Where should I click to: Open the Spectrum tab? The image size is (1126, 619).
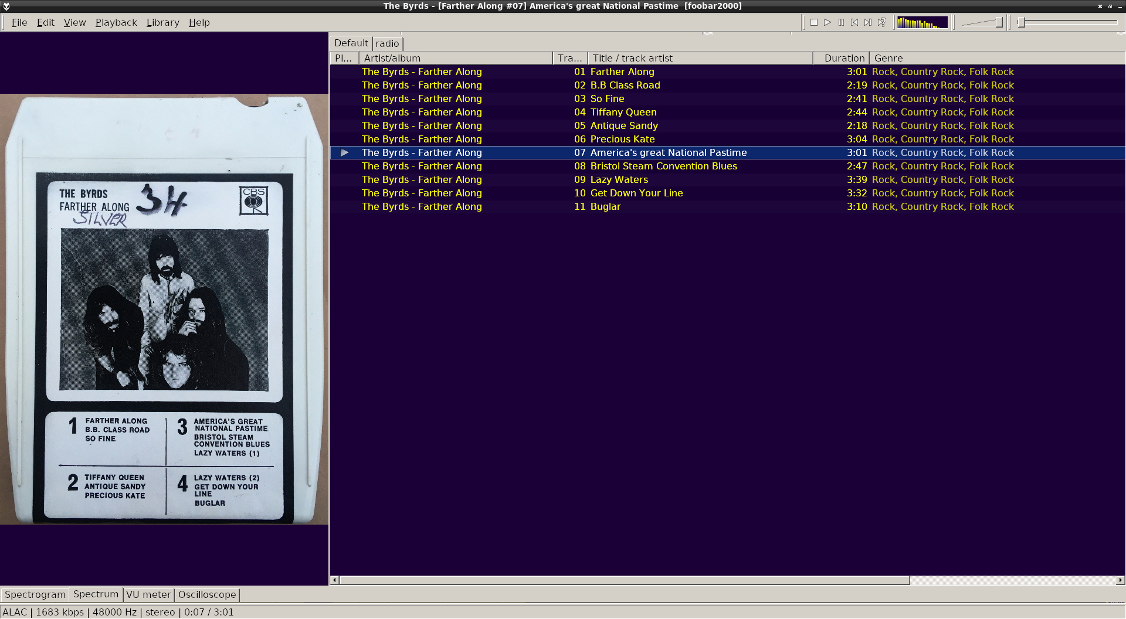(96, 594)
